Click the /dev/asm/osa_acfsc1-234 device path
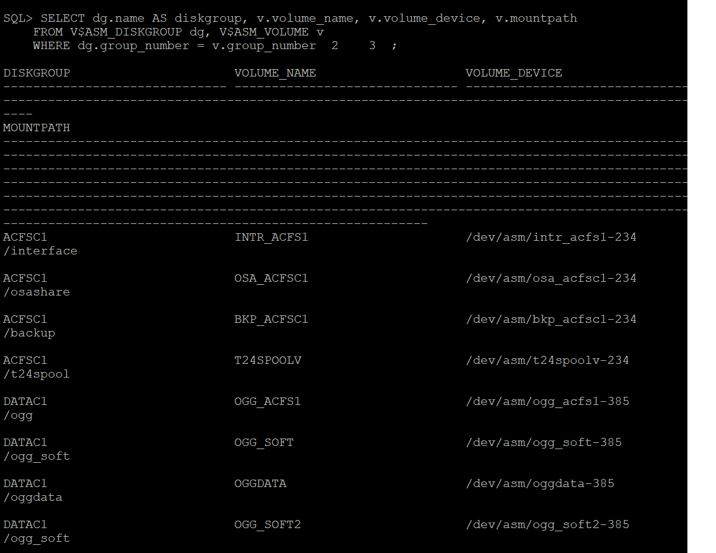Image resolution: width=716 pixels, height=553 pixels. (551, 278)
